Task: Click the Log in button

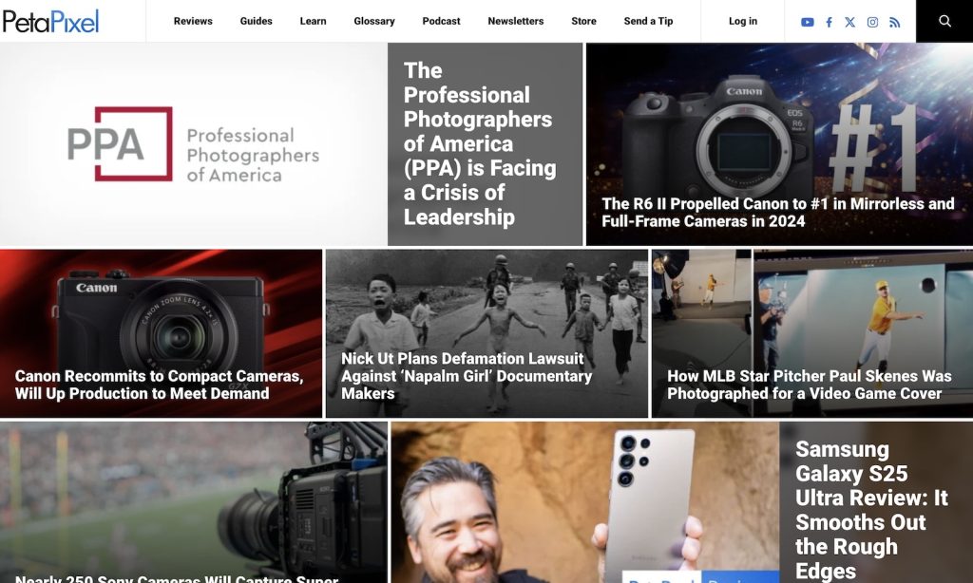Action: 743,21
